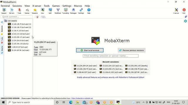Open the X server menu

37,6
